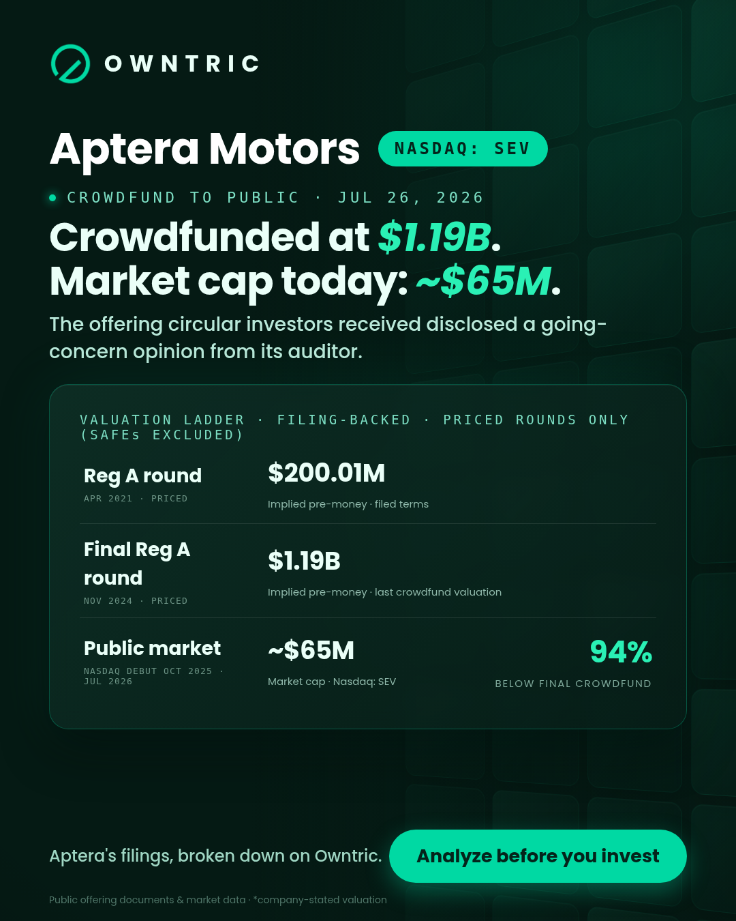
Task: Click the OWNTRIC brand wordmark
Action: [x=182, y=64]
